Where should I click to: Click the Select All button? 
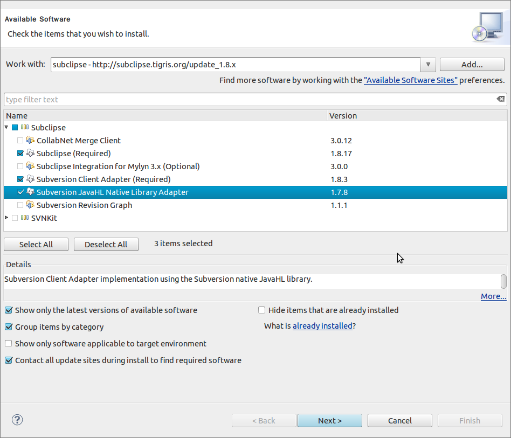coord(36,244)
